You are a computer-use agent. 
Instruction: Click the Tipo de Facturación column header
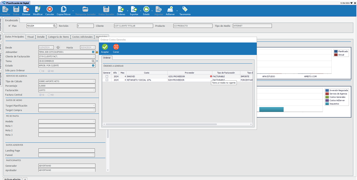pos(226,73)
